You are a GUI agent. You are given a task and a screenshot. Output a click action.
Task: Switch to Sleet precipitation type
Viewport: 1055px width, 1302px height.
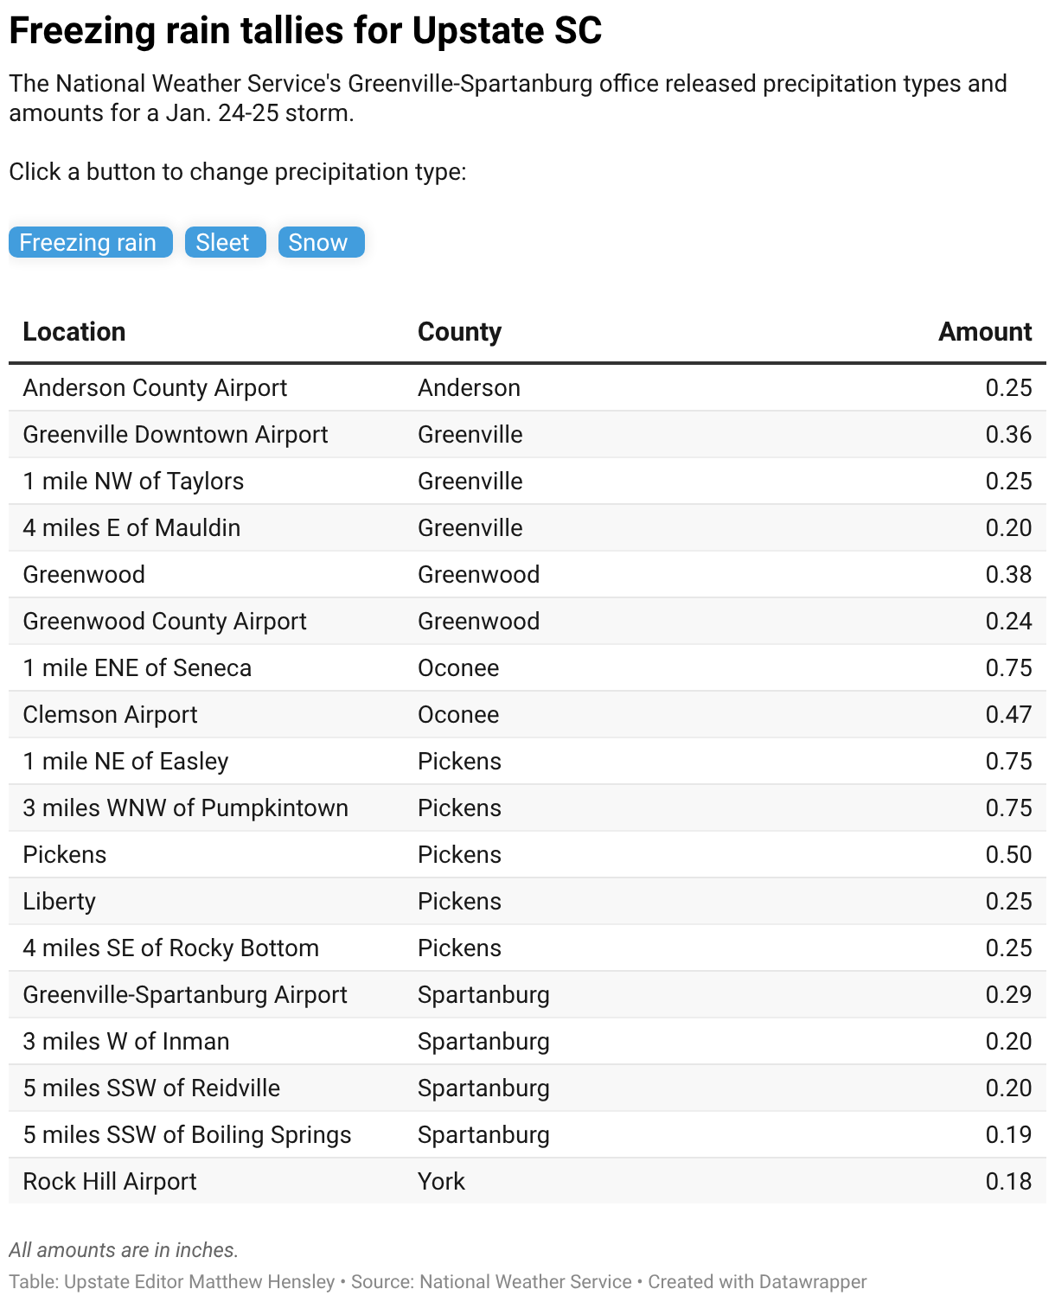pos(225,242)
